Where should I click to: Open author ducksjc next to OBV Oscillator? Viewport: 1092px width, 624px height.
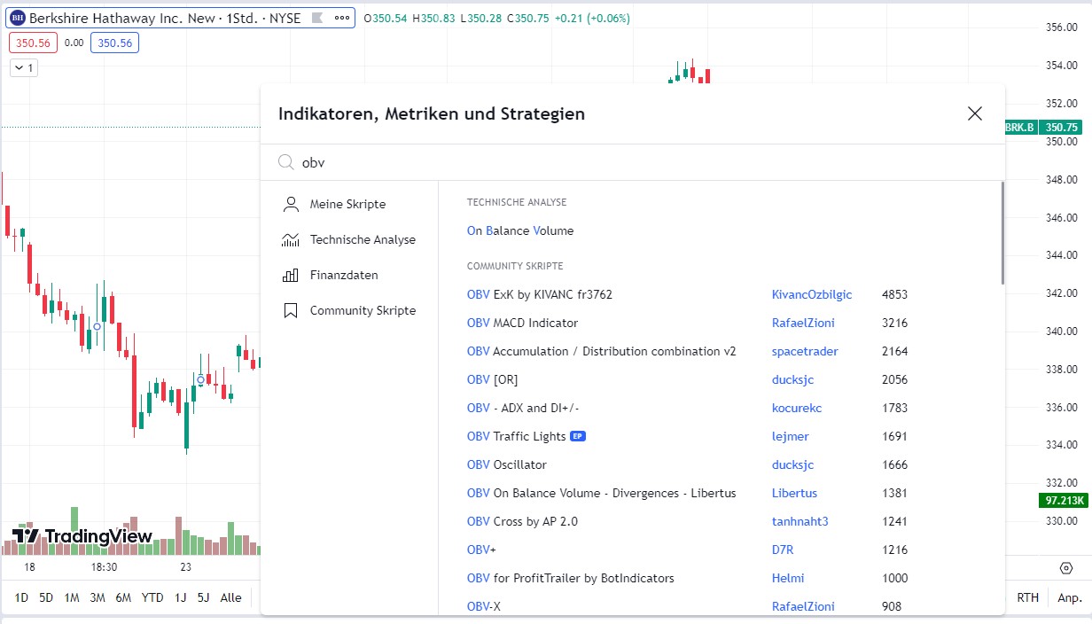coord(792,464)
